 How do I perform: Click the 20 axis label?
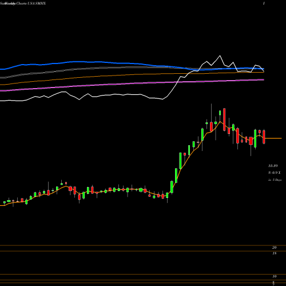pos(274,248)
